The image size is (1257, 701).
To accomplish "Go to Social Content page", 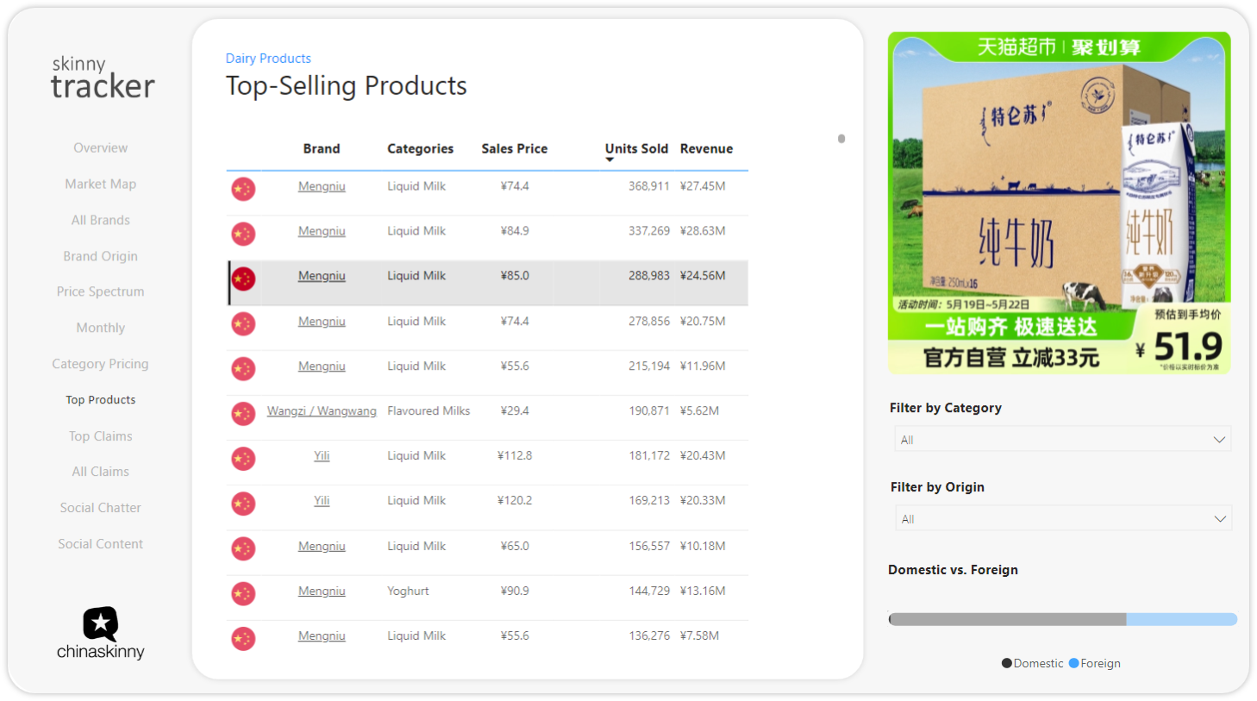I will pos(100,544).
